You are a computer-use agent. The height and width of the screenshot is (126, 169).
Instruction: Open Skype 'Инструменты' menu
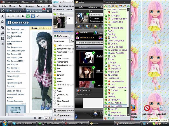point(58,9)
